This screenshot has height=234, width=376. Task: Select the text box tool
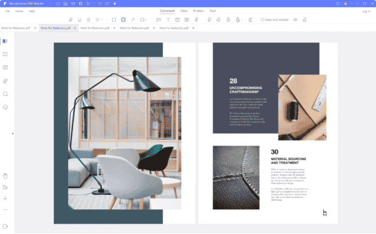click(x=178, y=20)
